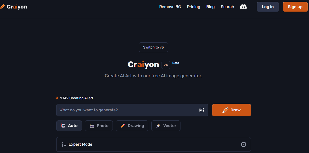Click the Sign up button
The image size is (309, 153).
coord(295,7)
